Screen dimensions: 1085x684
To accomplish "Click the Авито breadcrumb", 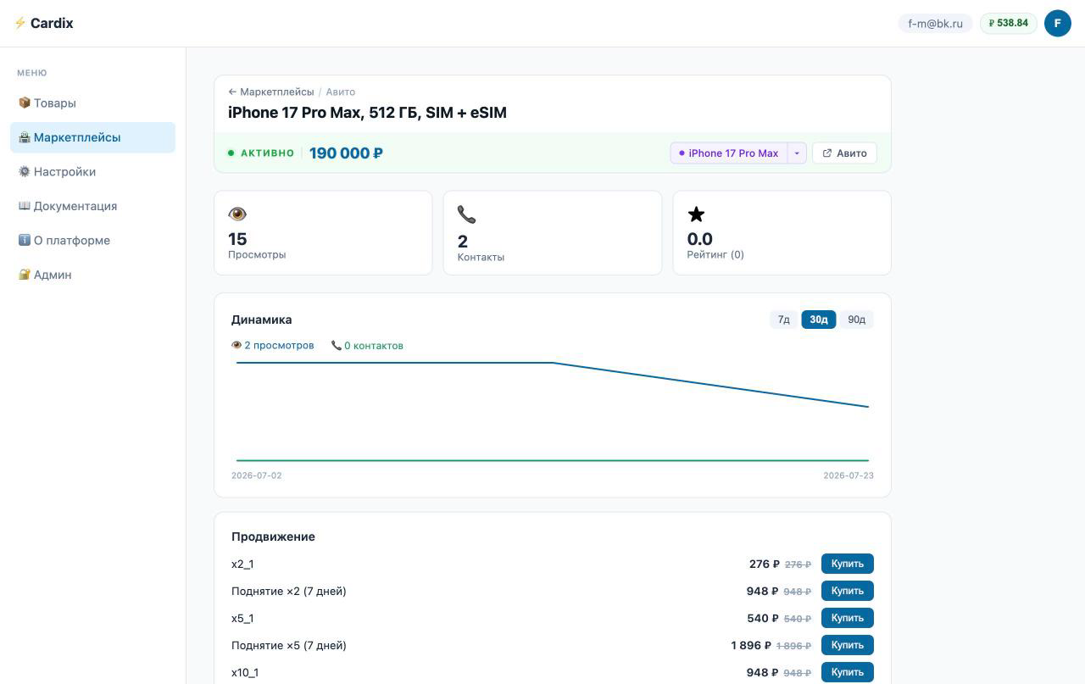I will [x=341, y=92].
